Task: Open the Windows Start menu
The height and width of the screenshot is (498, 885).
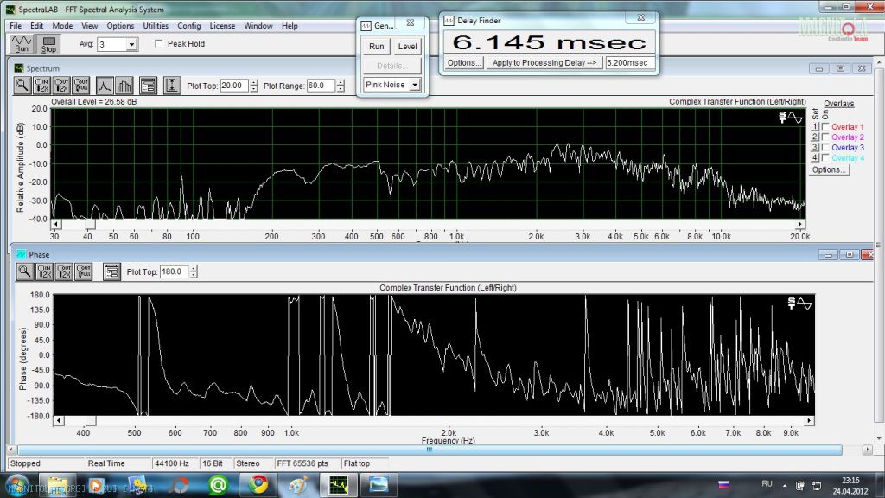Action: point(17,485)
